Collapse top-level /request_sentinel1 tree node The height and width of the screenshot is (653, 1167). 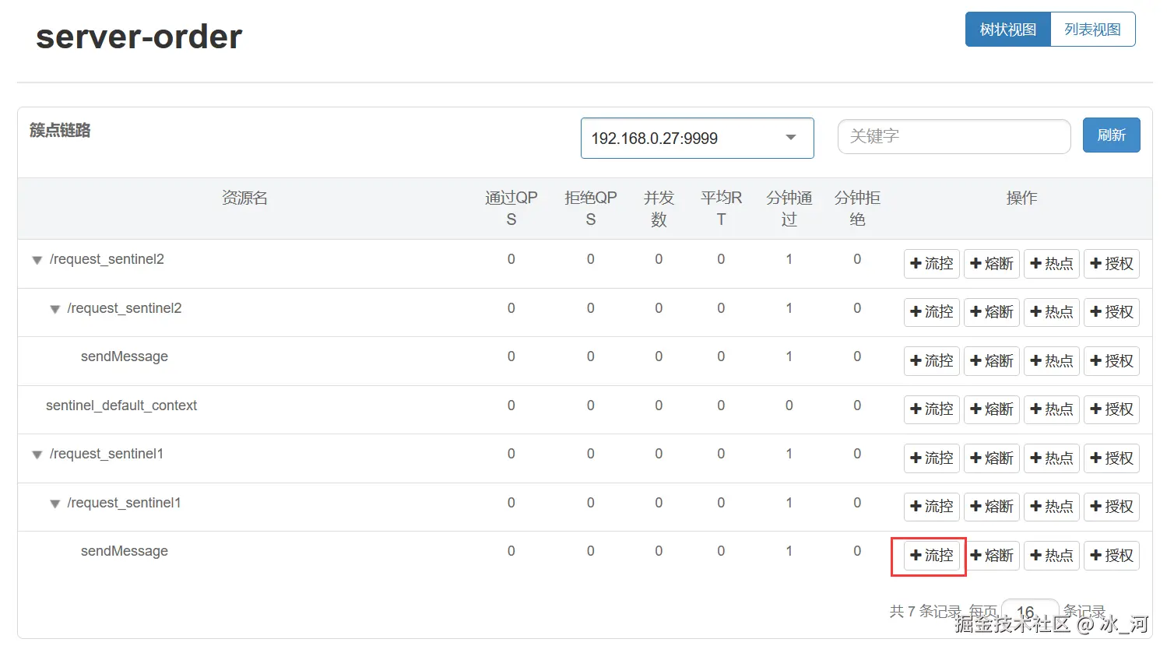click(37, 455)
